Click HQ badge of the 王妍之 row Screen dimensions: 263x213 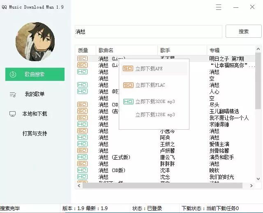[x=82, y=144]
